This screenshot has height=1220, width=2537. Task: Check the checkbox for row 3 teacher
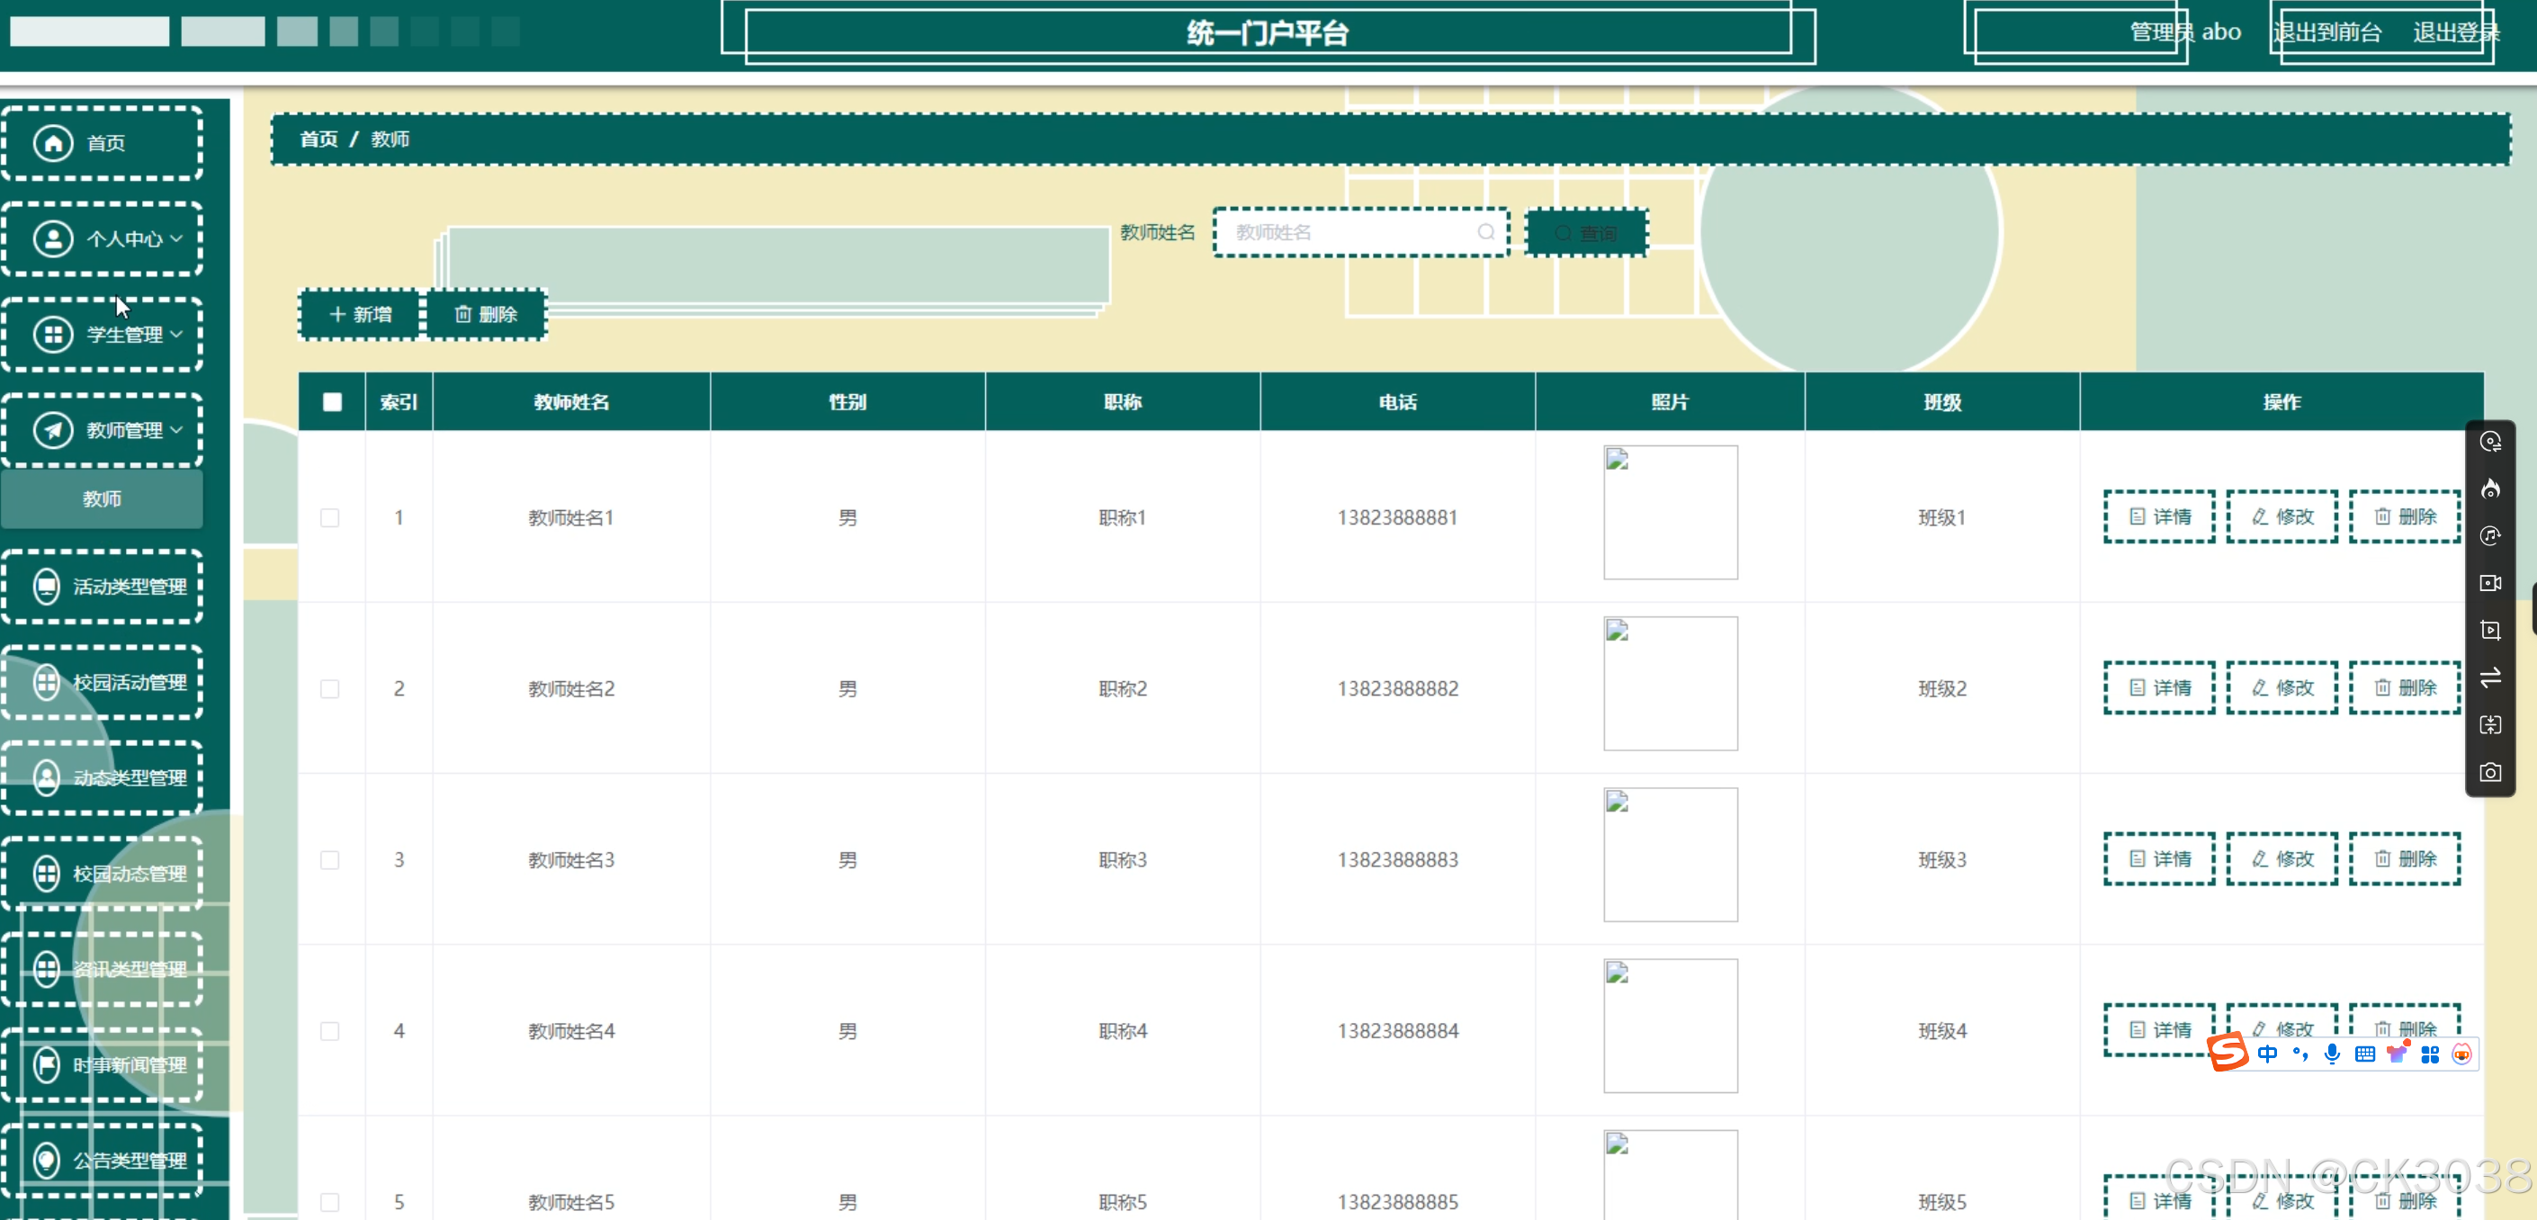point(330,859)
